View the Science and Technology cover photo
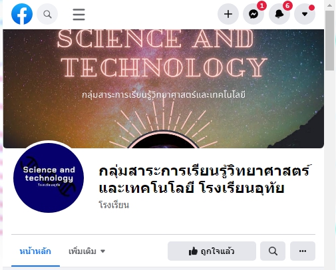Viewport: 336px width, 270px height. point(164,88)
